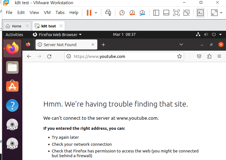Screen dimensions: 226x160
Task: Open the Files app from the dock
Action: tap(12, 67)
